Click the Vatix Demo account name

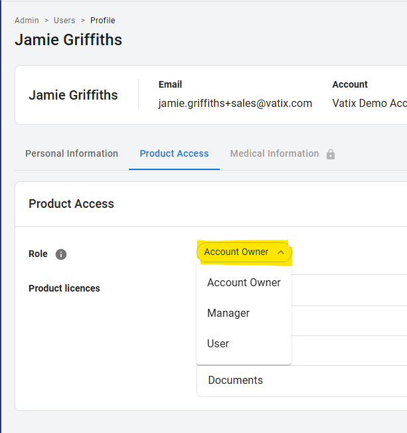click(x=369, y=103)
